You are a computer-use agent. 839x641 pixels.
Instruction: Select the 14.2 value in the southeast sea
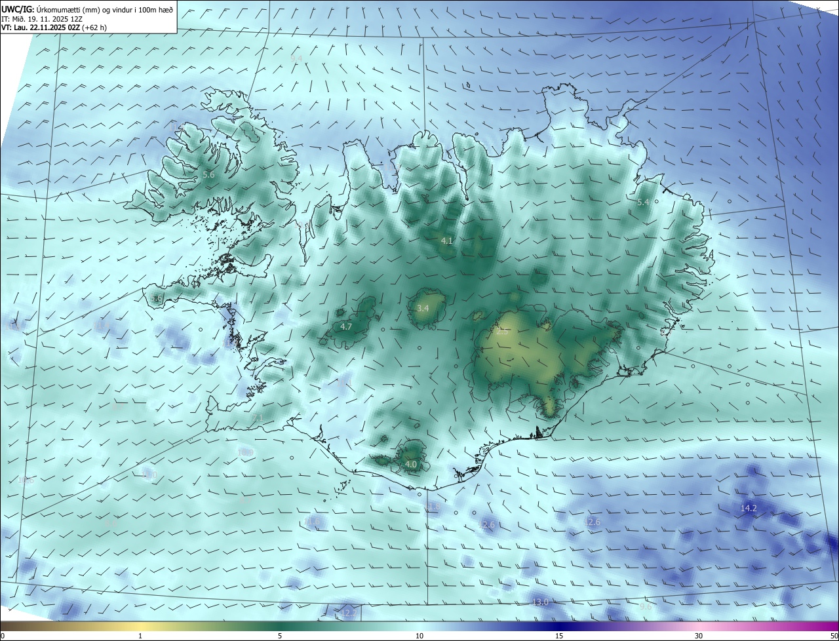point(749,509)
